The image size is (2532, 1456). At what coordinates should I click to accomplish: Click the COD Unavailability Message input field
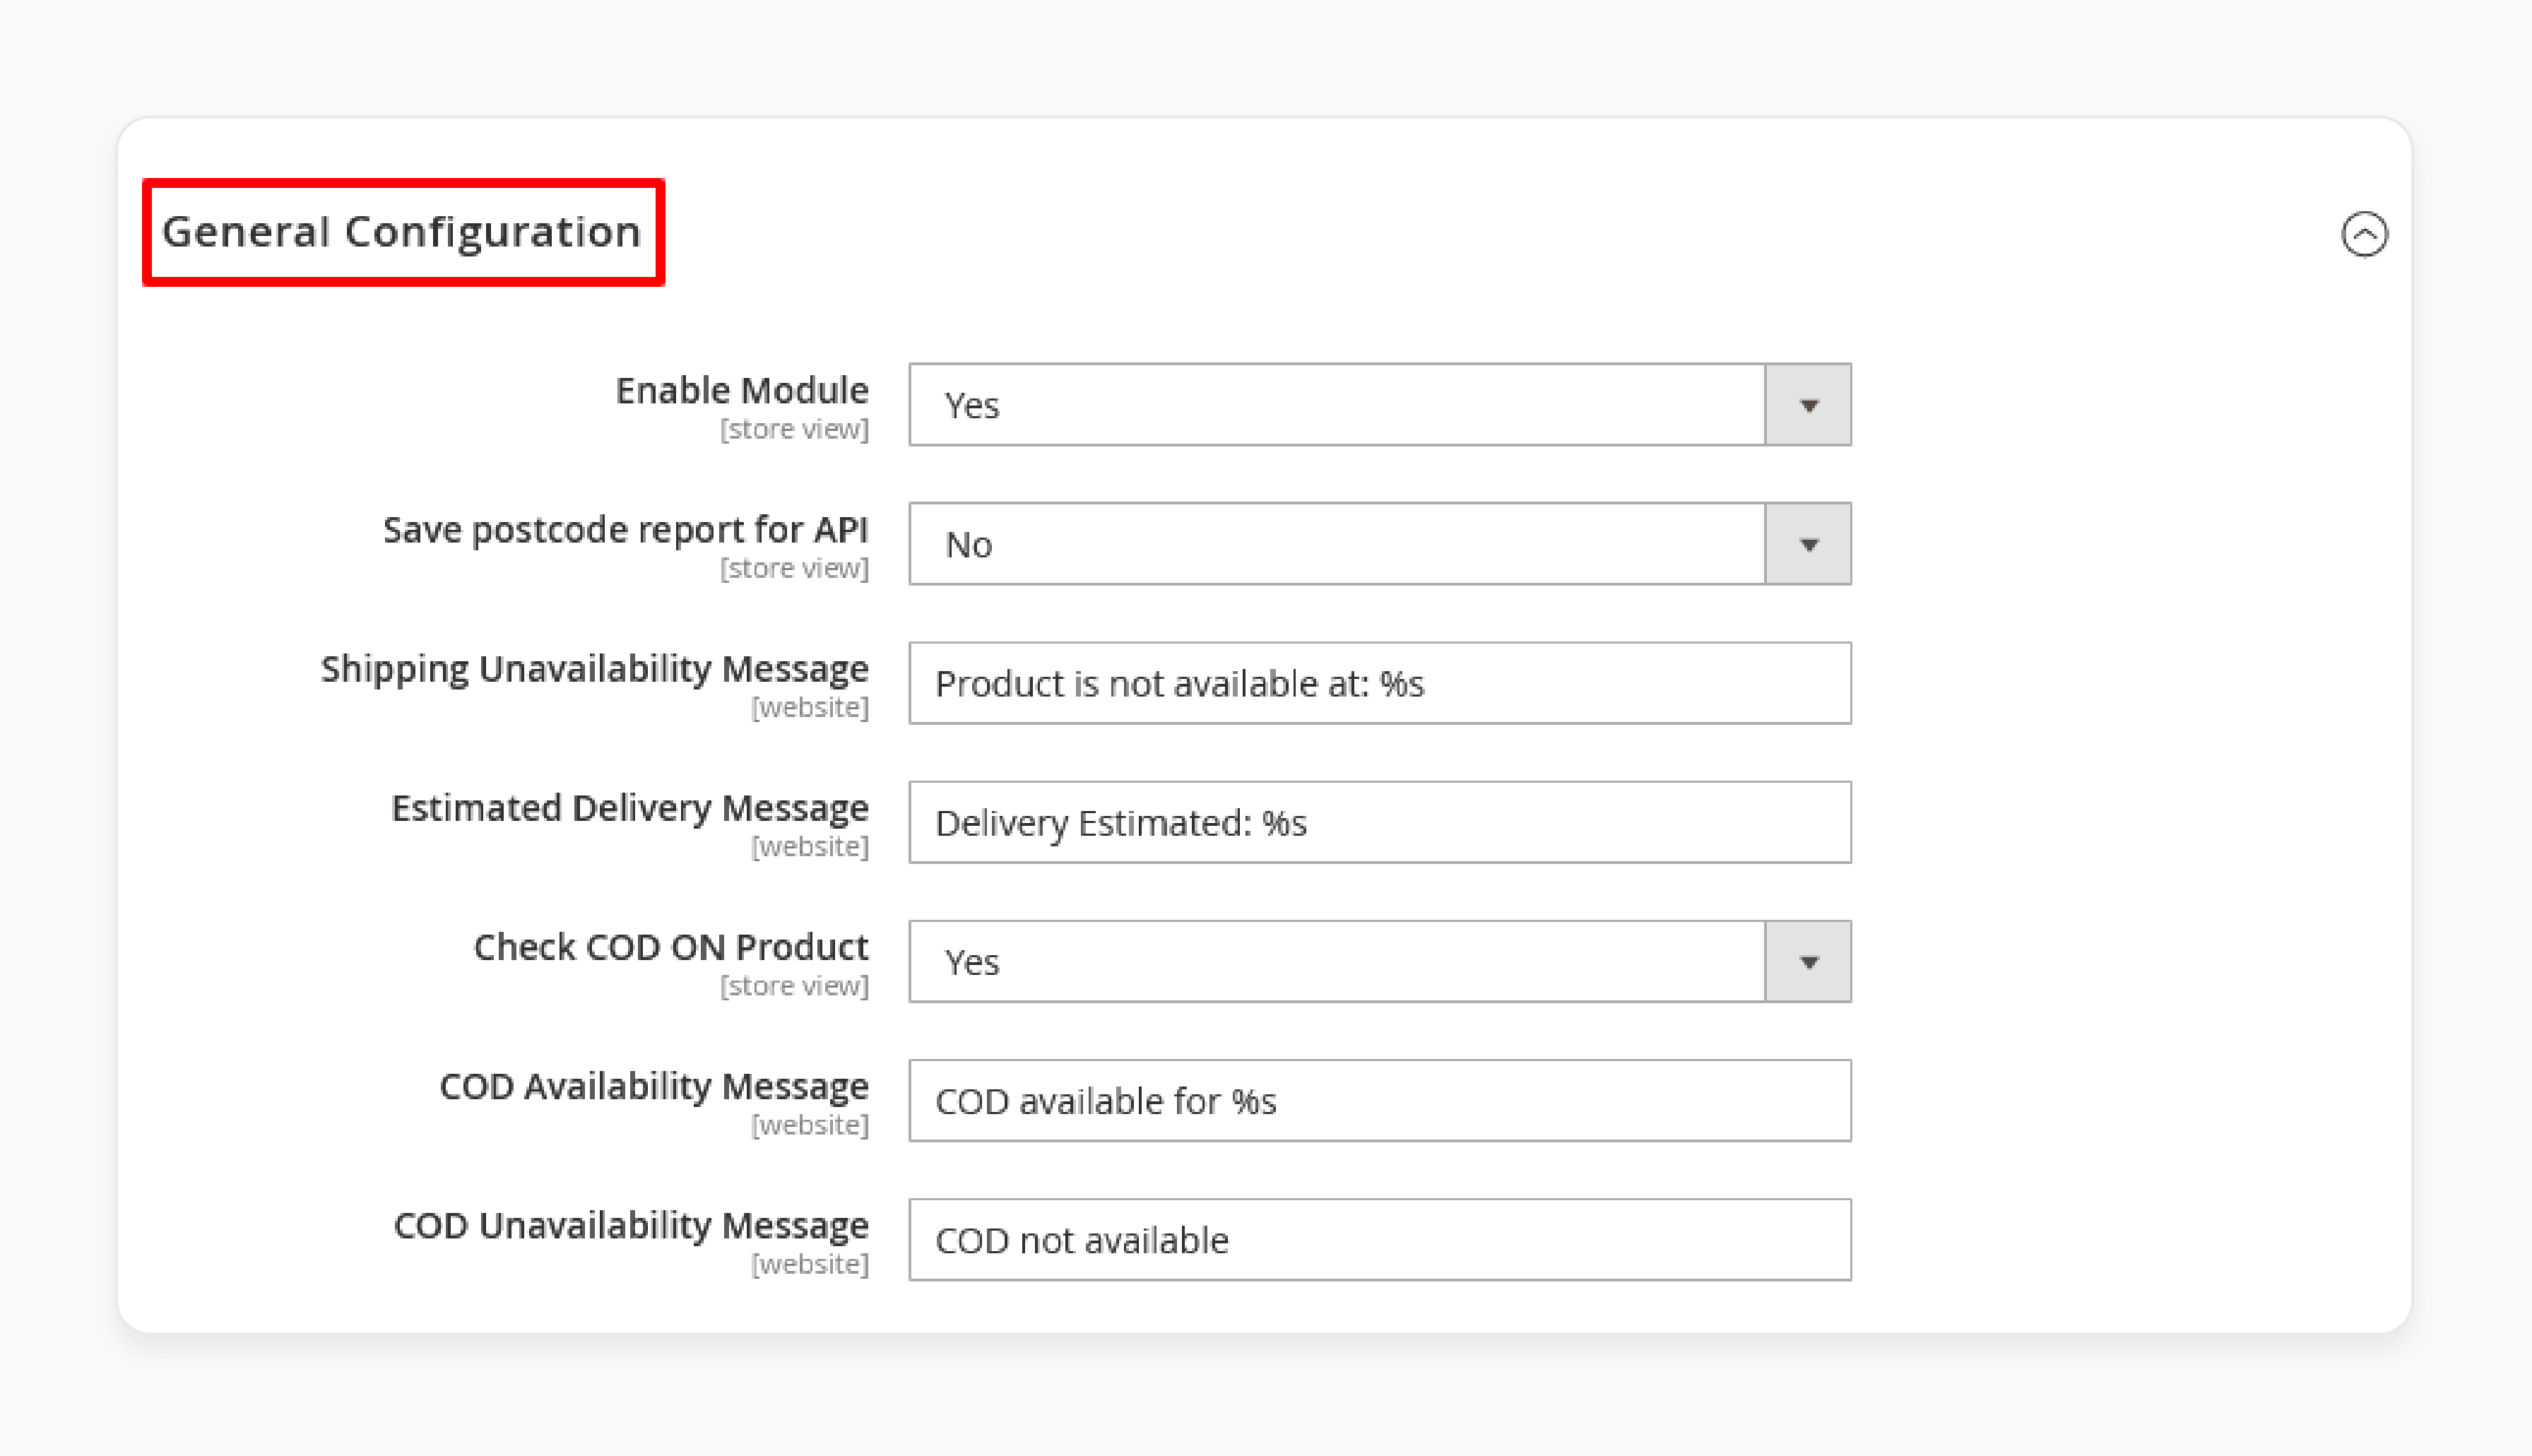(1380, 1240)
